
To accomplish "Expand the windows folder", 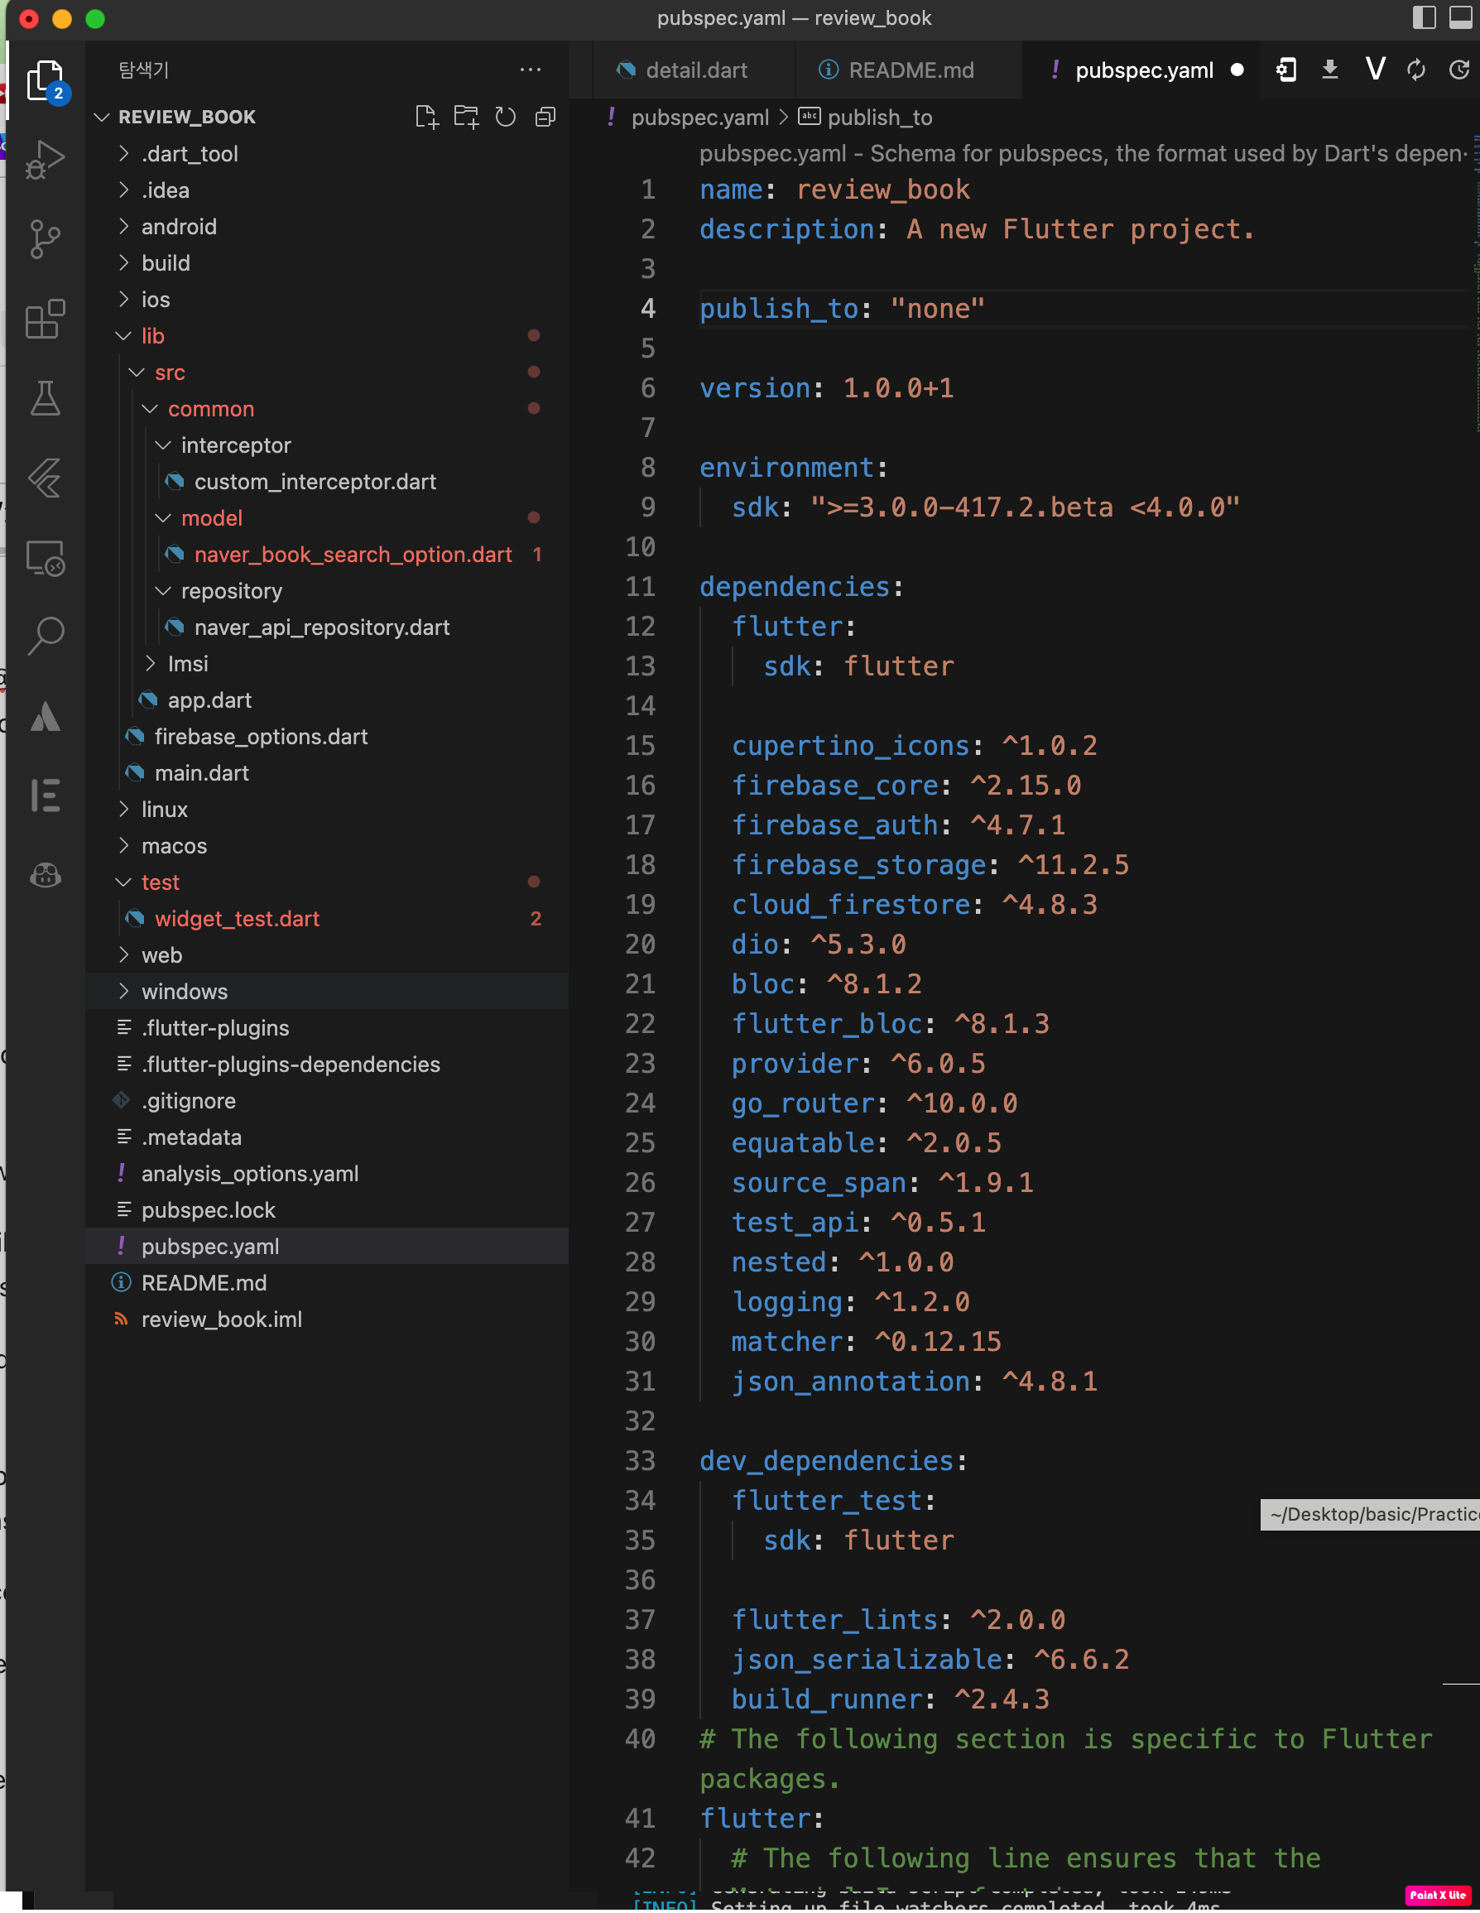I will click(327, 992).
